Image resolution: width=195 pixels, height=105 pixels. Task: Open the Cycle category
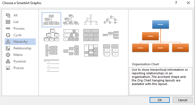(x=20, y=35)
